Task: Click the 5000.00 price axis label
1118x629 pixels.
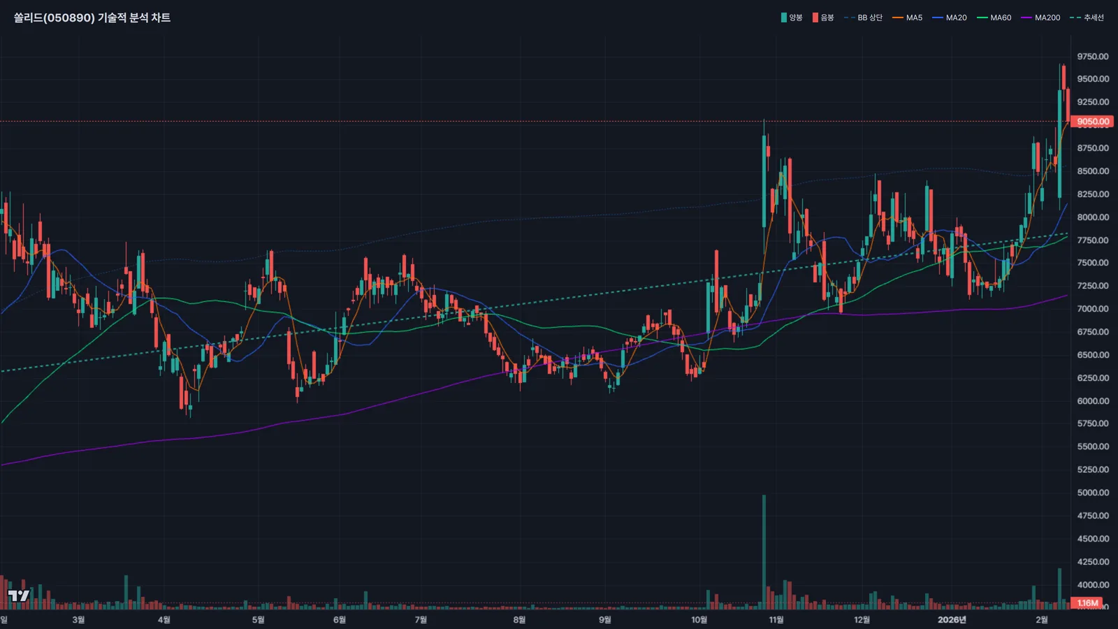Action: [1093, 493]
